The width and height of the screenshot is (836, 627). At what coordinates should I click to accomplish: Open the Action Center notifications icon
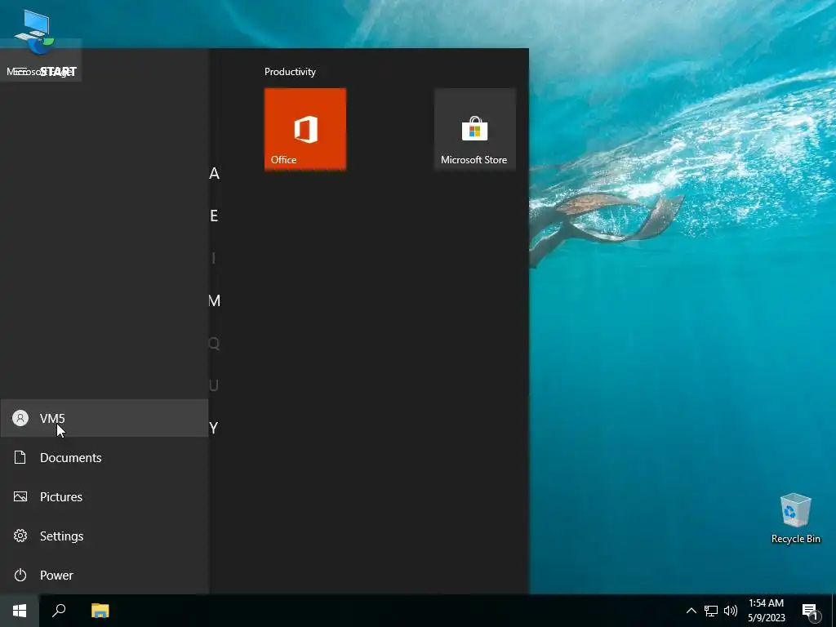coord(810,611)
